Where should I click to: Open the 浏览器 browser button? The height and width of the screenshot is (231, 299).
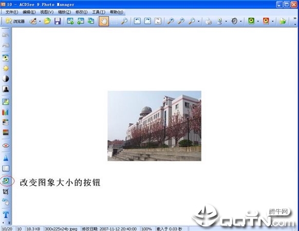point(15,21)
